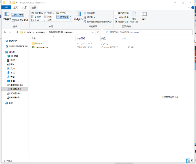Click 'taskpane' in address breadcrumb
Image resolution: width=196 pixels, height=164 pixels.
pos(40,32)
